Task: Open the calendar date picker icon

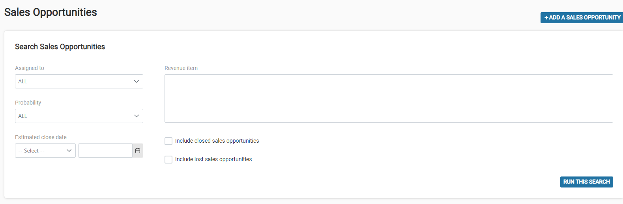Action: [138, 151]
